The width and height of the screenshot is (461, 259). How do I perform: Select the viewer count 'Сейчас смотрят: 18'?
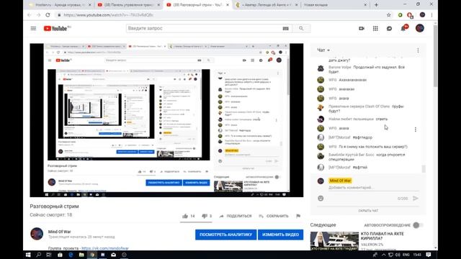coord(51,215)
